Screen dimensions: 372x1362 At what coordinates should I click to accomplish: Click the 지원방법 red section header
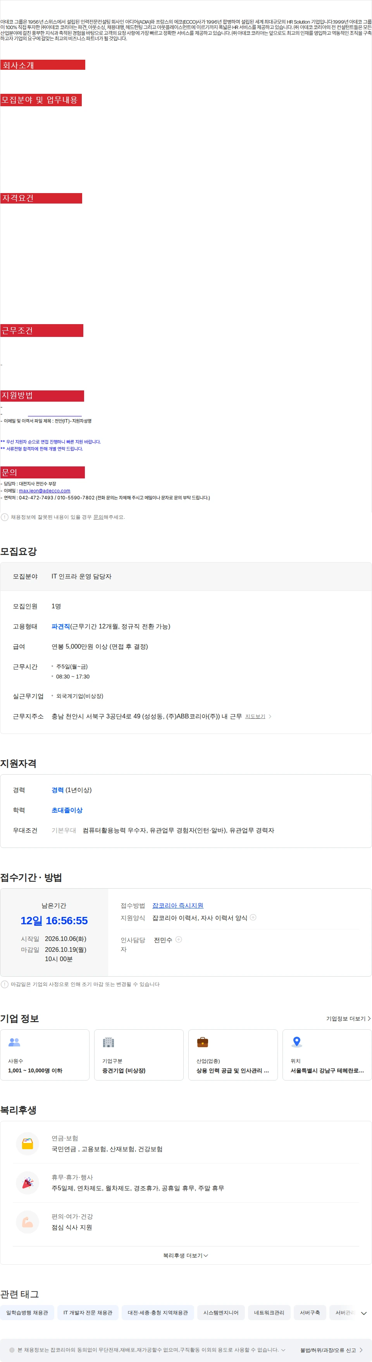click(42, 395)
